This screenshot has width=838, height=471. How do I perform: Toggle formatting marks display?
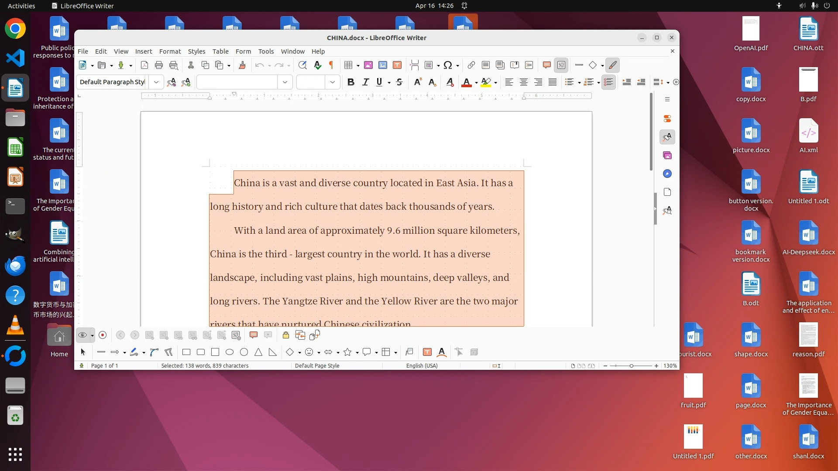pyautogui.click(x=331, y=65)
